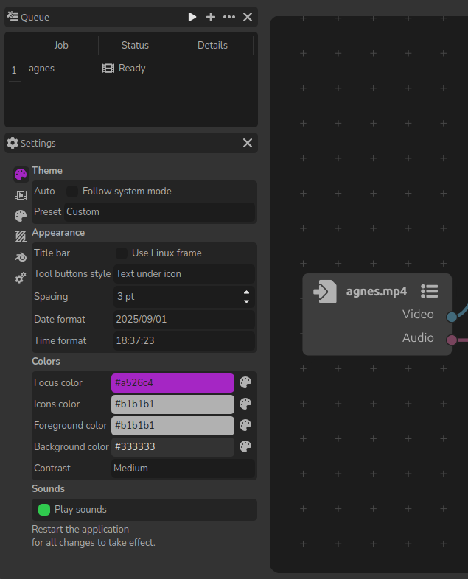The width and height of the screenshot is (468, 579).
Task: Toggle Use Linux frame checkbox
Action: 122,253
